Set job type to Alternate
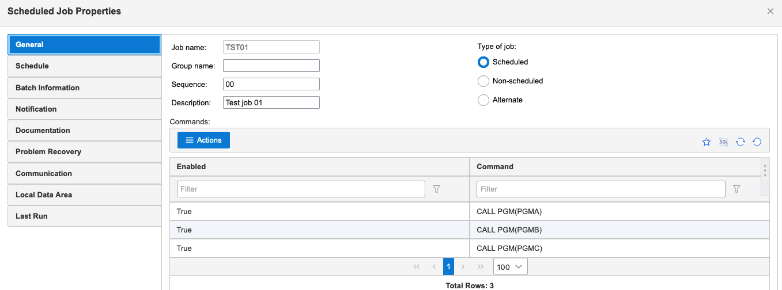Image resolution: width=782 pixels, height=290 pixels. click(x=483, y=100)
